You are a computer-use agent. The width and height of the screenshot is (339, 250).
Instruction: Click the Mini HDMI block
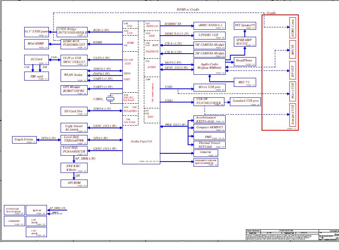(x=36, y=44)
